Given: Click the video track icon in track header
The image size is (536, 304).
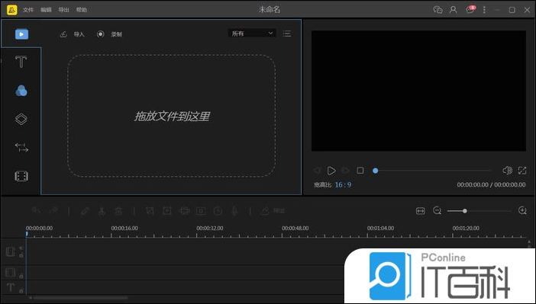Looking at the screenshot, I should point(11,251).
